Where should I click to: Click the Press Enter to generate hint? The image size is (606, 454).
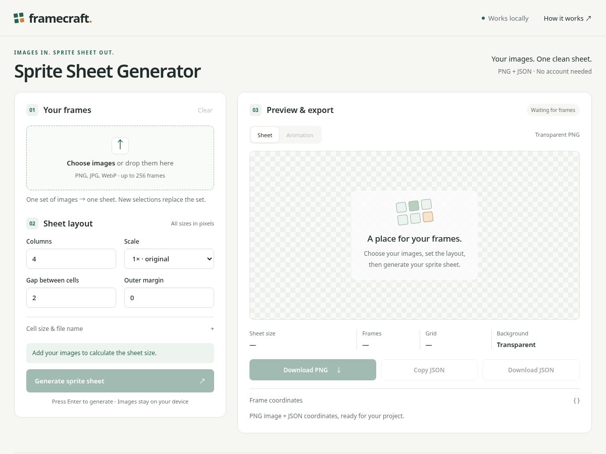click(x=120, y=402)
